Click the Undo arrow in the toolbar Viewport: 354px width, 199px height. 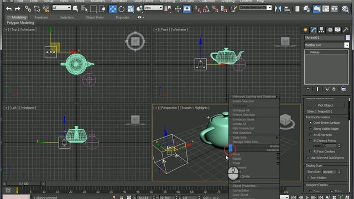coord(9,9)
